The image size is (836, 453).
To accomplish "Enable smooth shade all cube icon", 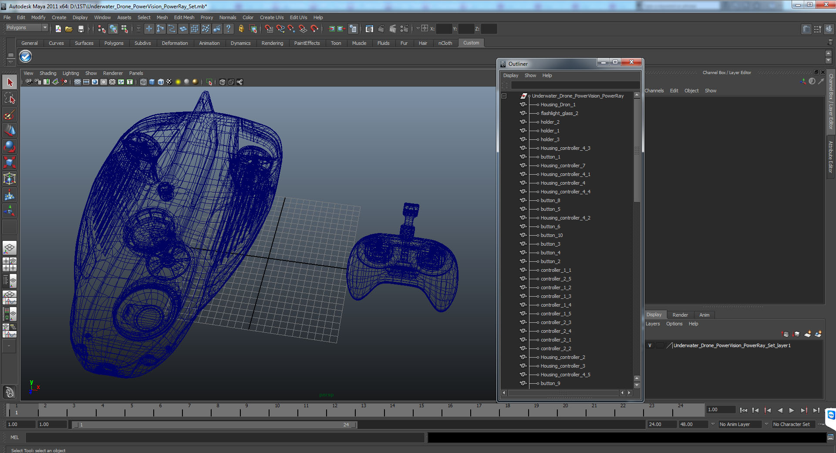I will (152, 82).
